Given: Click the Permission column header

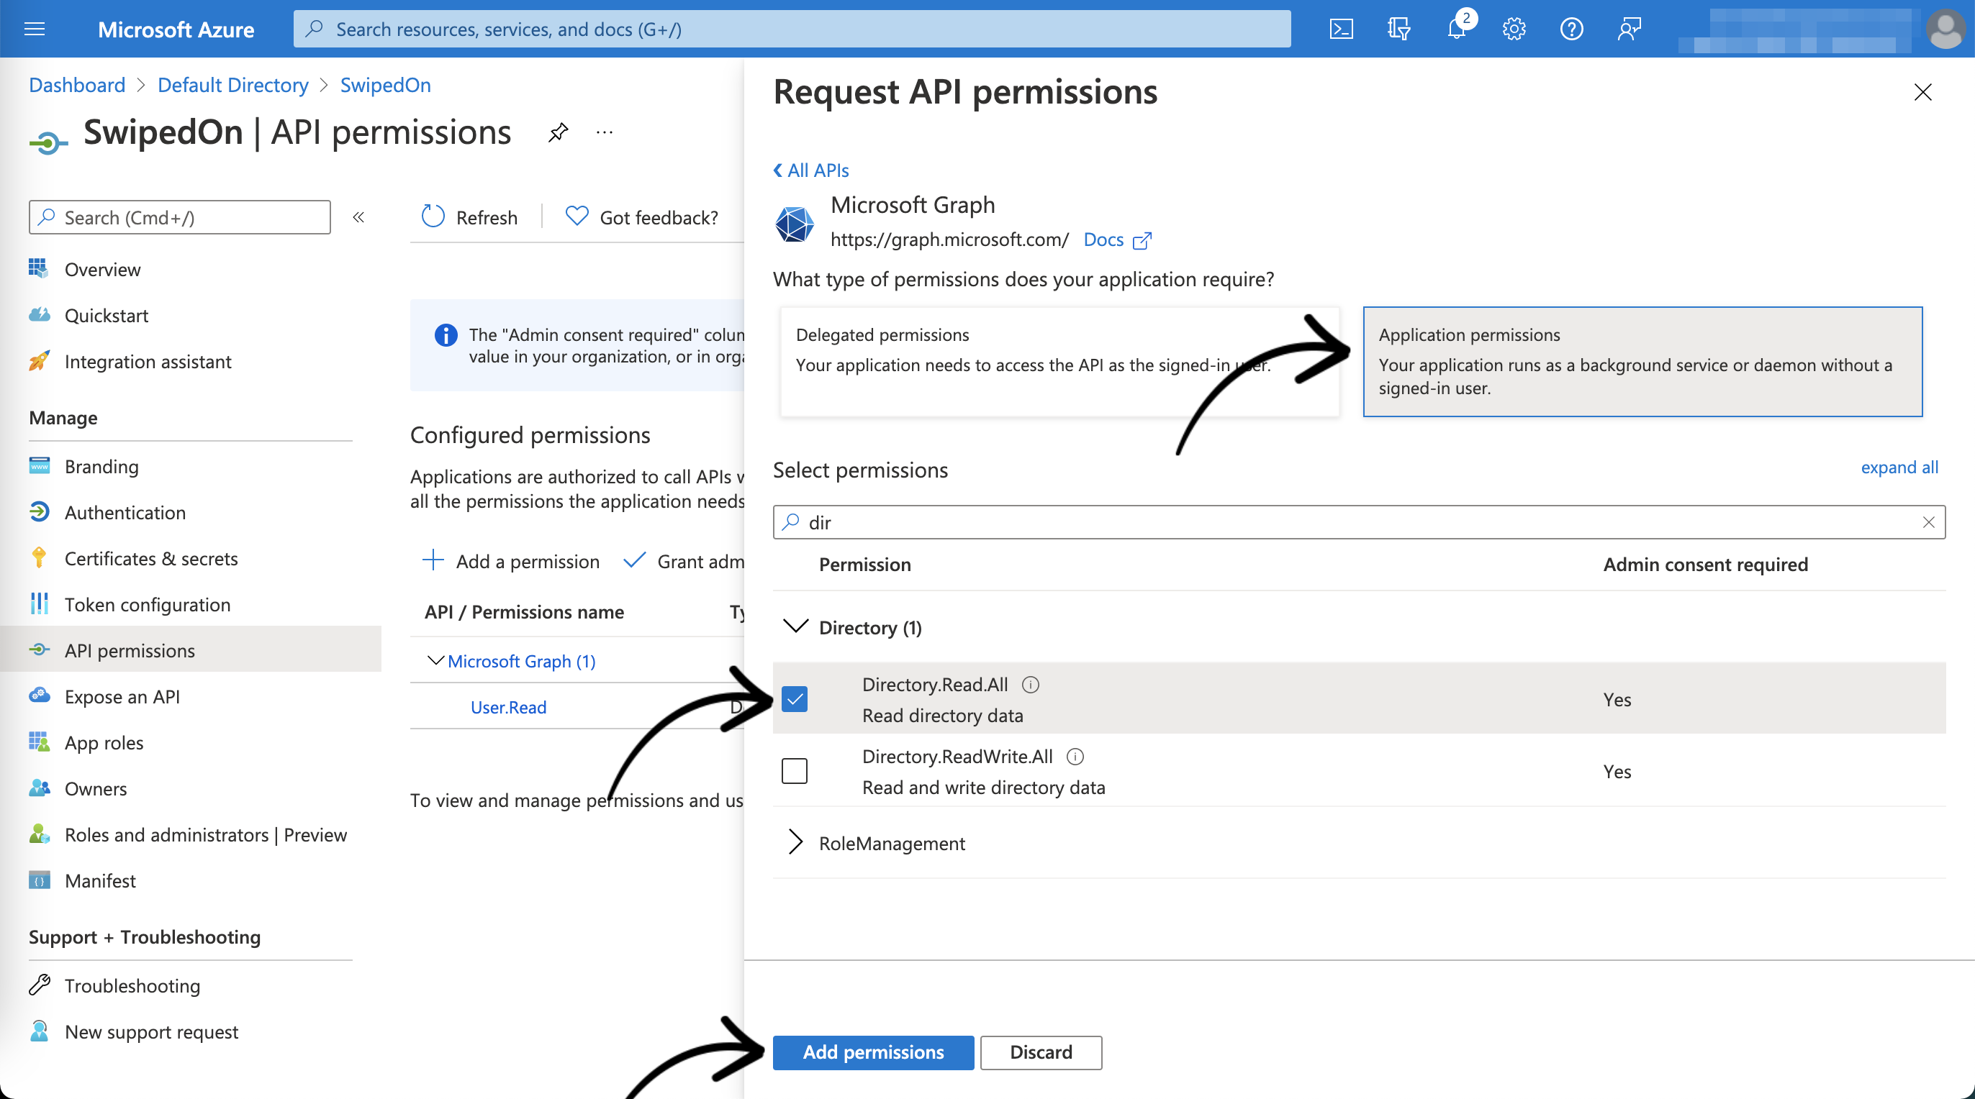Looking at the screenshot, I should [x=865, y=564].
